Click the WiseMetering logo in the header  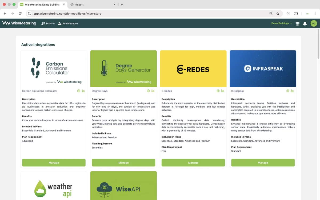pyautogui.click(x=19, y=23)
